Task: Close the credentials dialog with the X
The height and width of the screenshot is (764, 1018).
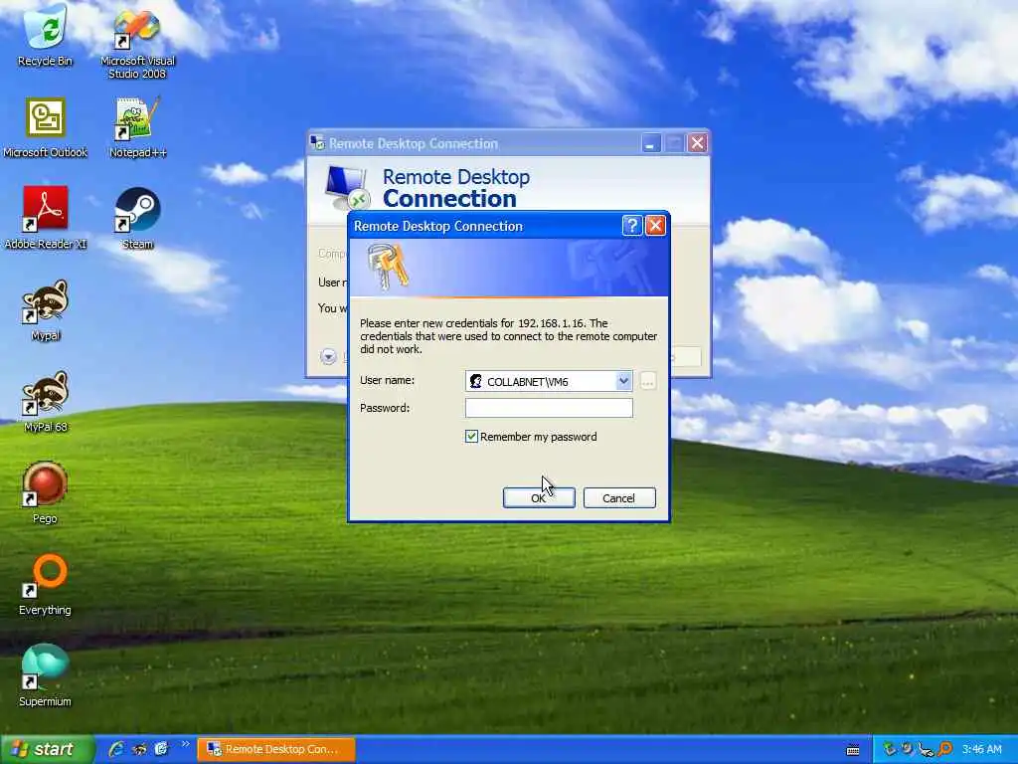Action: click(x=655, y=226)
